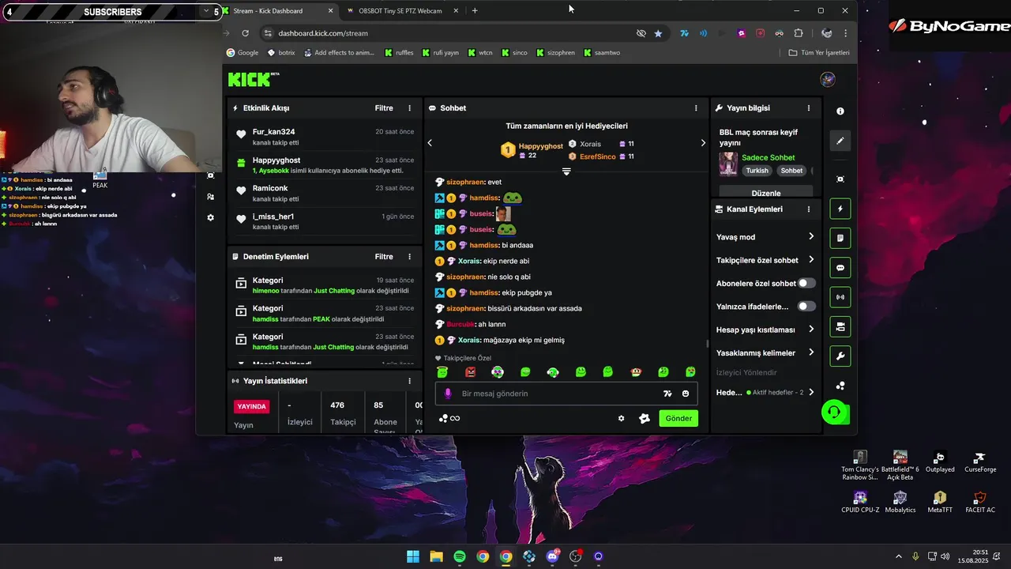Select the pencil edit icon in right sidebar
Image resolution: width=1011 pixels, height=569 pixels.
click(x=840, y=141)
